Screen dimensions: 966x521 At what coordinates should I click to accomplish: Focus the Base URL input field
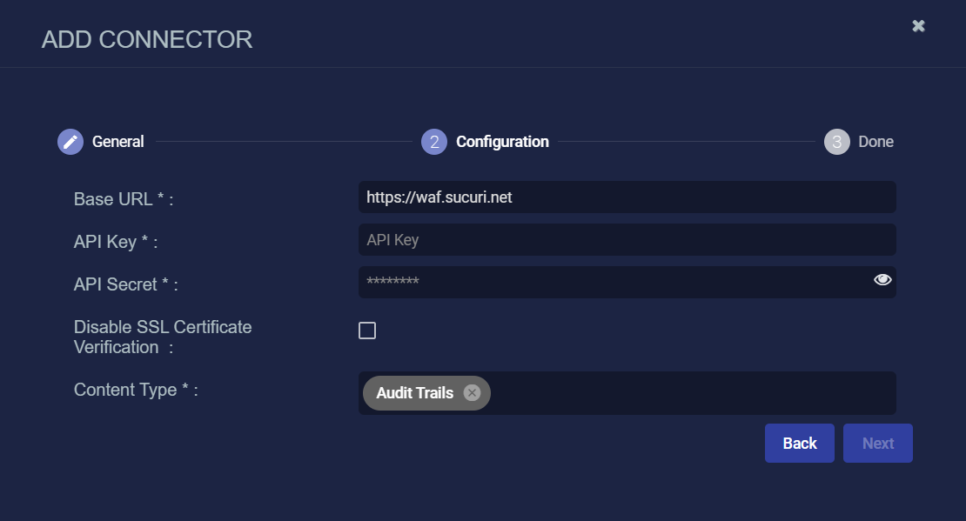coord(627,197)
